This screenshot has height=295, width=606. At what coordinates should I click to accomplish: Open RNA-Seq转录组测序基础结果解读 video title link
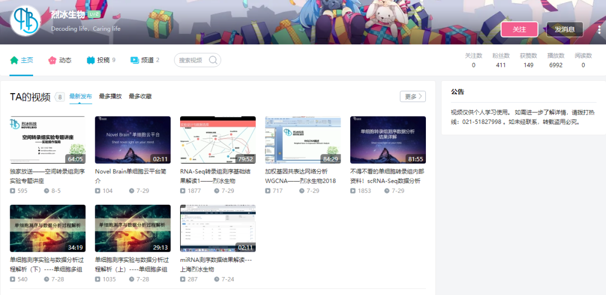(x=217, y=176)
